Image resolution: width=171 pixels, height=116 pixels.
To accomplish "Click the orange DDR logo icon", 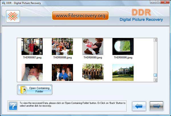I will [13, 16].
